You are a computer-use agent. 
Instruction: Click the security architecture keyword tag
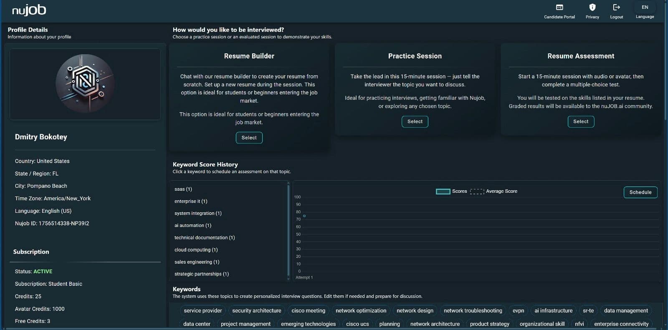coord(256,311)
